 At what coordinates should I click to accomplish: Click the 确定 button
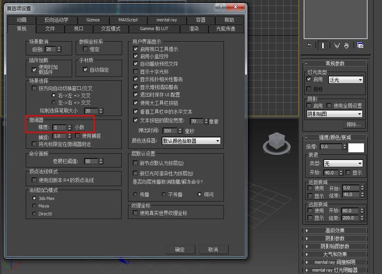[180, 249]
